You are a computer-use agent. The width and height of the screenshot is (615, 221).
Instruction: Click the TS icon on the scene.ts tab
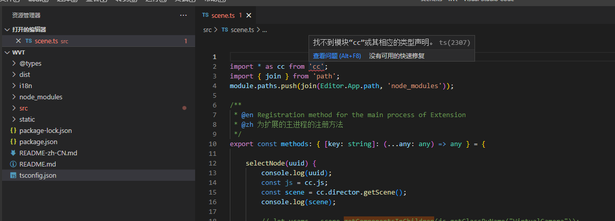205,15
